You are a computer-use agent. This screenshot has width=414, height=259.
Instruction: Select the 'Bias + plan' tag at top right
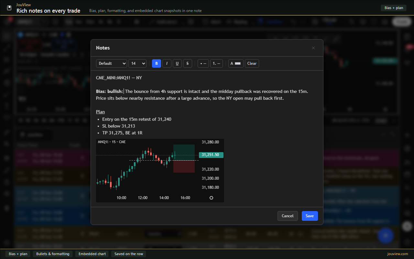pyautogui.click(x=394, y=8)
